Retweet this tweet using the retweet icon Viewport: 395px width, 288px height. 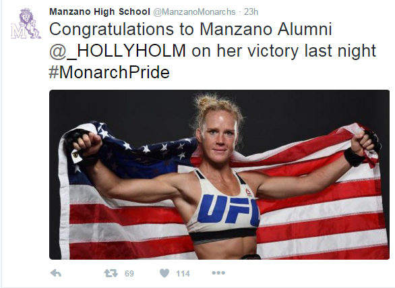[x=111, y=273]
